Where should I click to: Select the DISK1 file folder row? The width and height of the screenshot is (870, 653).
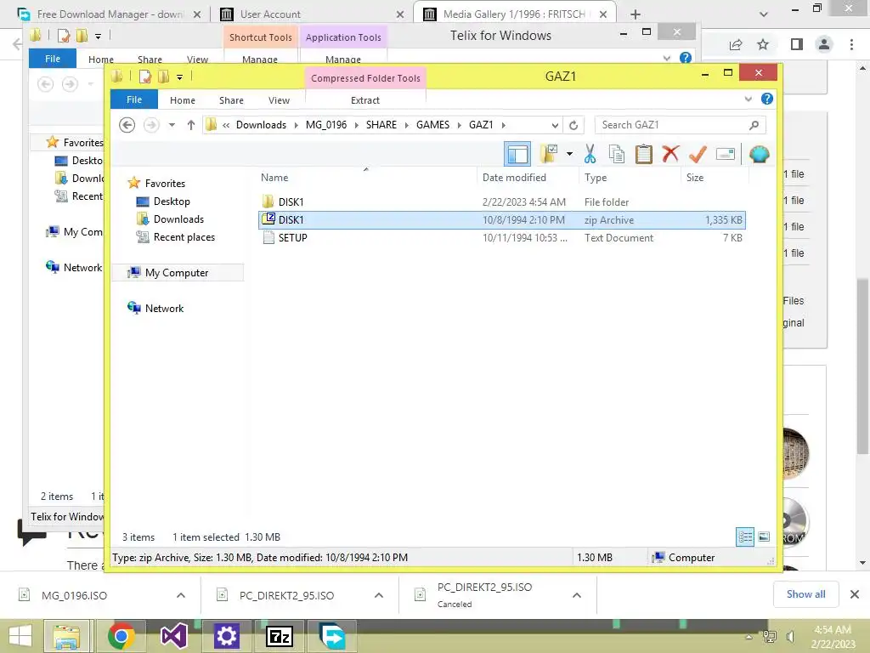501,202
